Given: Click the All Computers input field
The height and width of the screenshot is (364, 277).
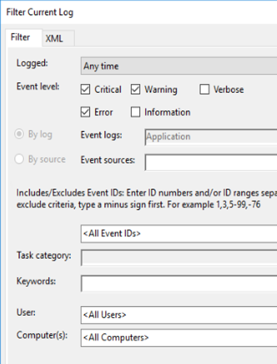Looking at the screenshot, I should click(x=179, y=338).
